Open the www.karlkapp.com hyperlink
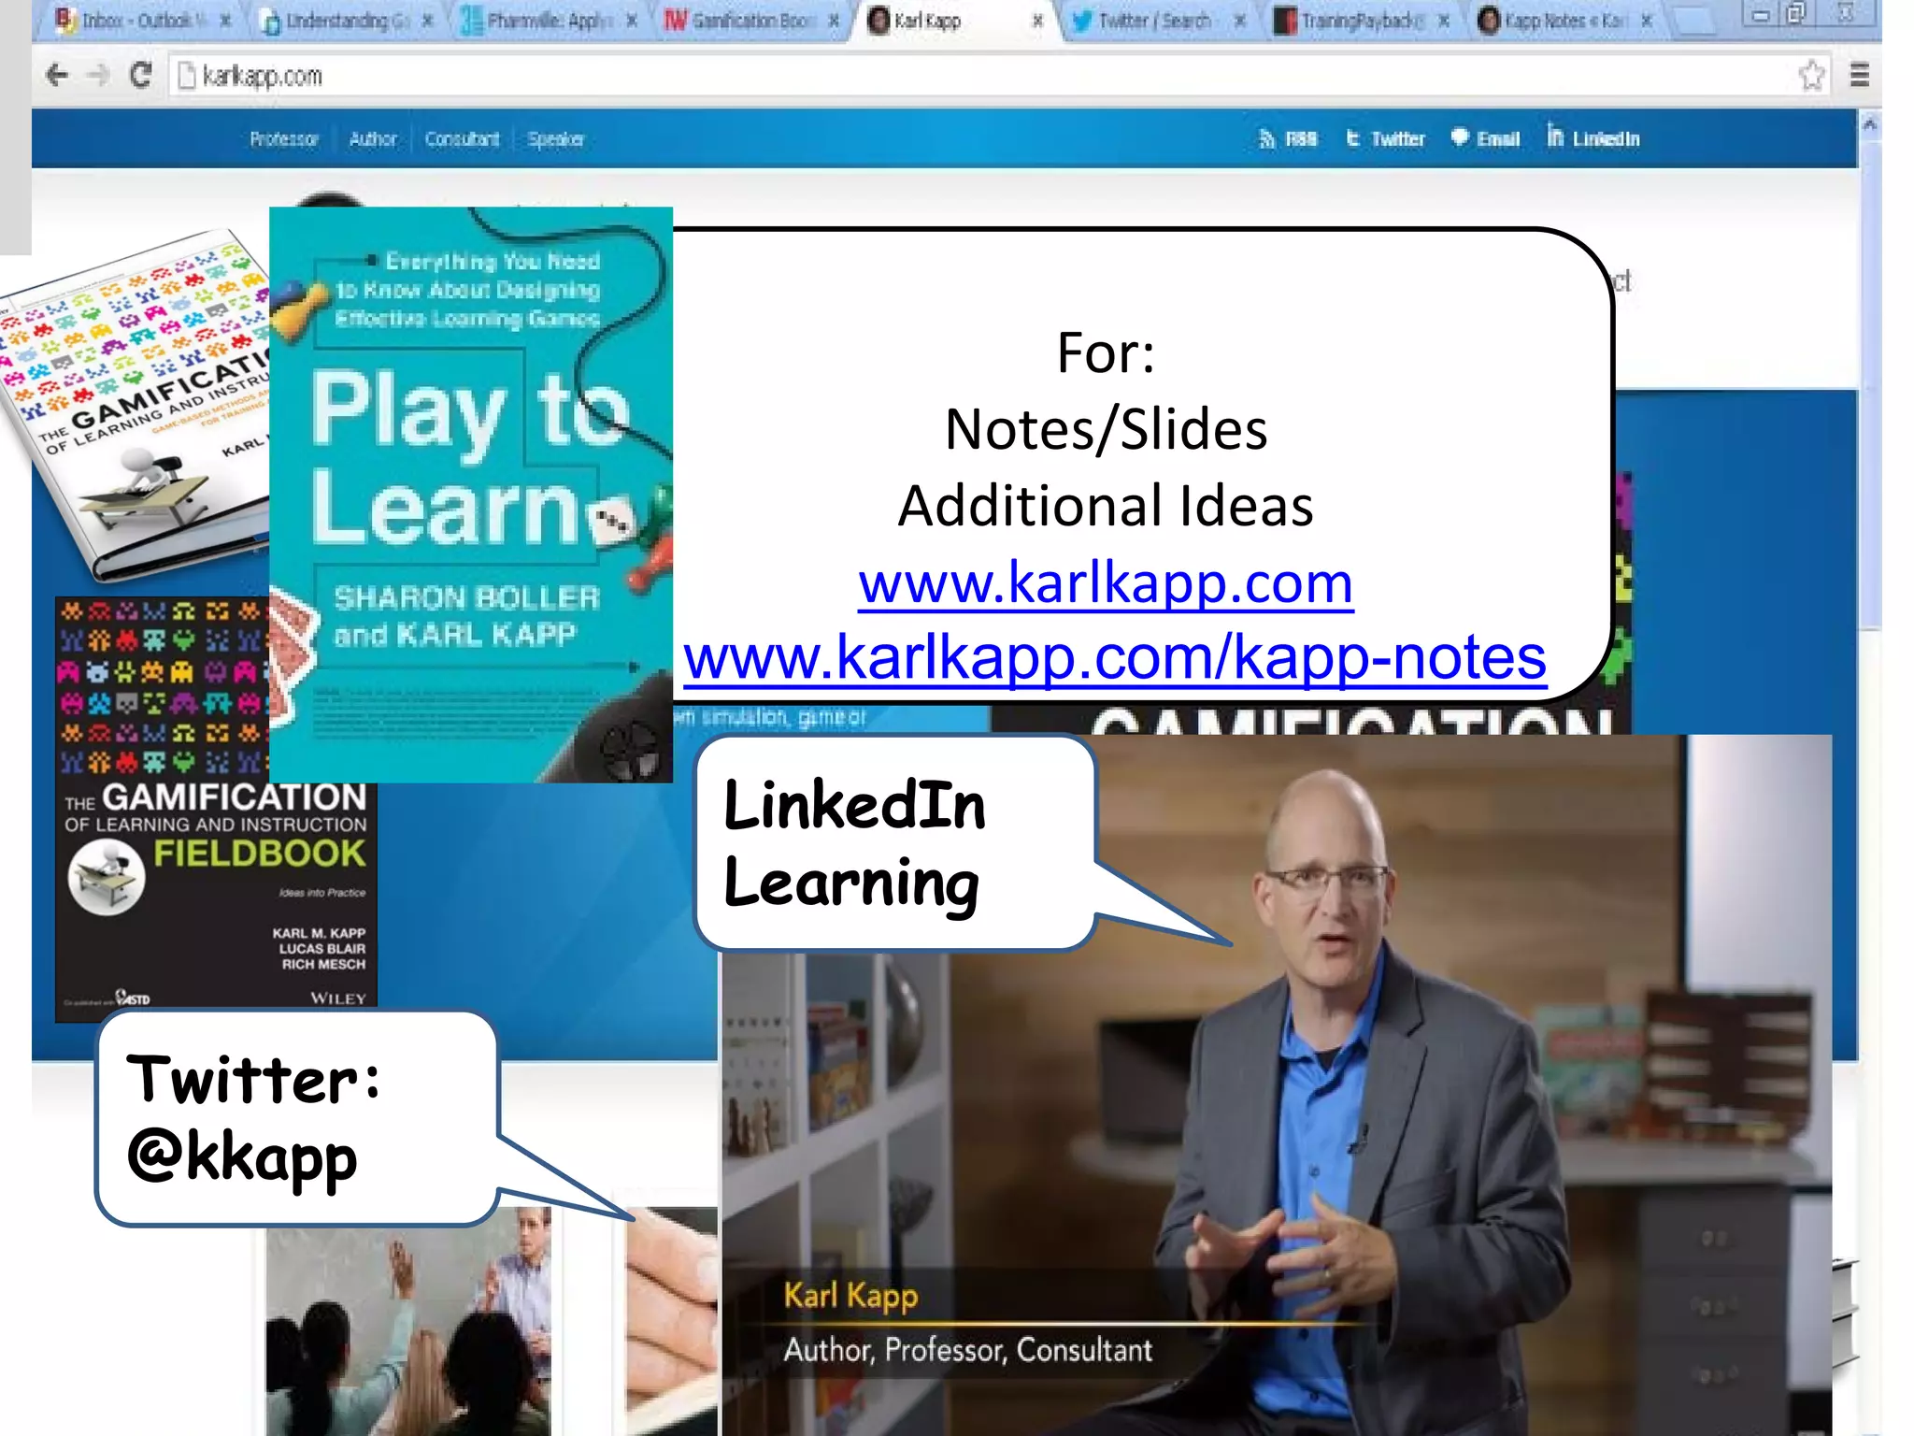Image resolution: width=1914 pixels, height=1436 pixels. (1106, 582)
